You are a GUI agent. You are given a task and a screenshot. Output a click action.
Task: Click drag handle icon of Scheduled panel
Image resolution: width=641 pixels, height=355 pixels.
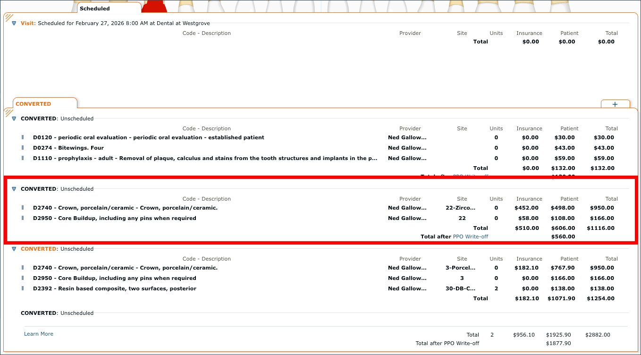click(x=8, y=17)
